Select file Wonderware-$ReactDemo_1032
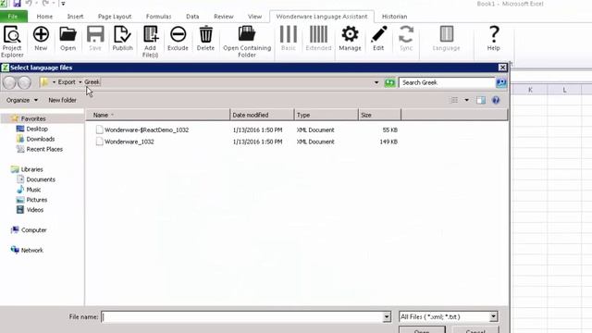The image size is (592, 333). click(x=146, y=129)
